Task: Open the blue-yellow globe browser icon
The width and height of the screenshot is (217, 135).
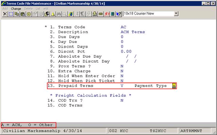Action: [x=71, y=14]
